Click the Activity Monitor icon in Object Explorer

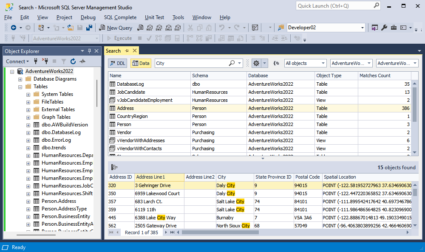tap(83, 62)
